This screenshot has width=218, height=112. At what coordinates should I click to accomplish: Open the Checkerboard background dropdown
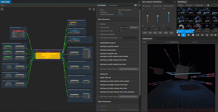[x=181, y=42]
